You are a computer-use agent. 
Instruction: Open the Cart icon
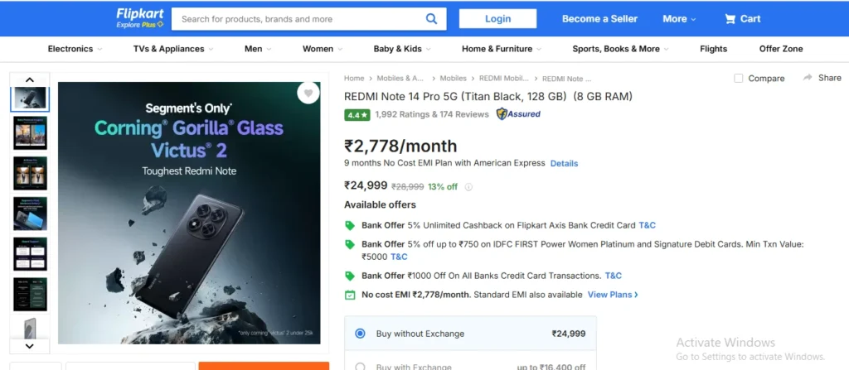[x=730, y=19]
